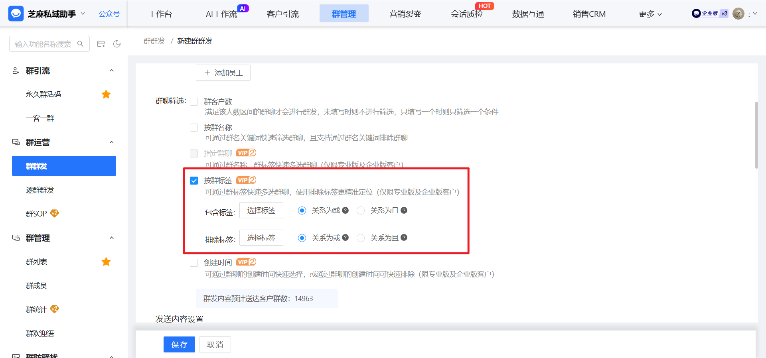Toggle dark mode moon icon
Viewport: 766px width, 358px height.
point(117,44)
